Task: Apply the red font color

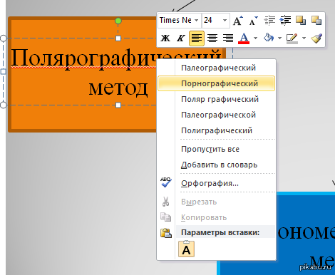Action: point(244,38)
